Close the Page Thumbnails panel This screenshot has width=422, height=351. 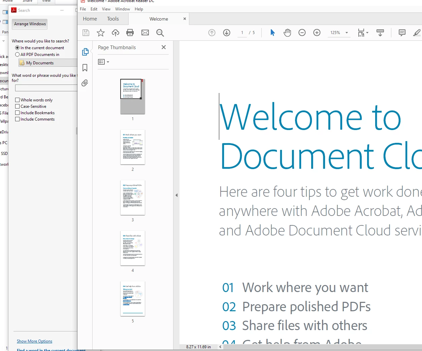coord(164,47)
